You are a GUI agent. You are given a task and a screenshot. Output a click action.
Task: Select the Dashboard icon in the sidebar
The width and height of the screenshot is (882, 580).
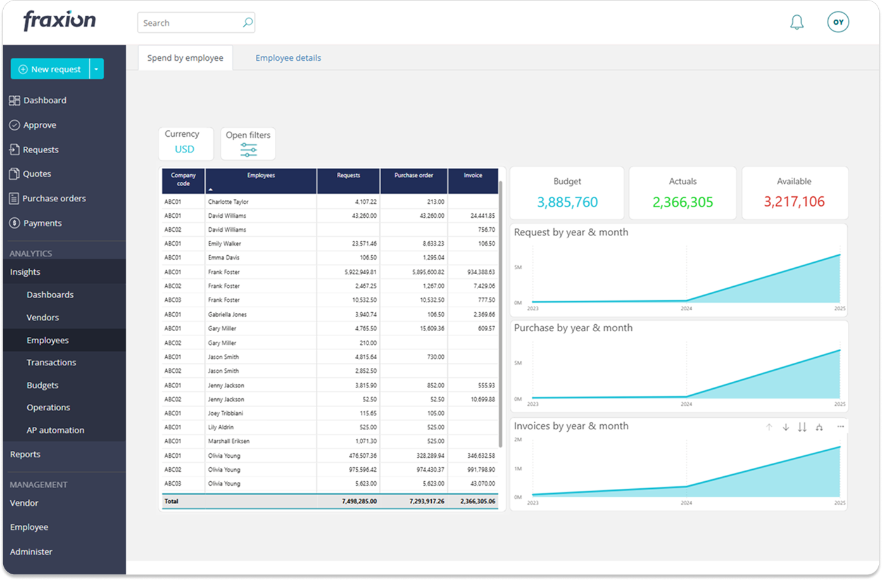point(14,100)
